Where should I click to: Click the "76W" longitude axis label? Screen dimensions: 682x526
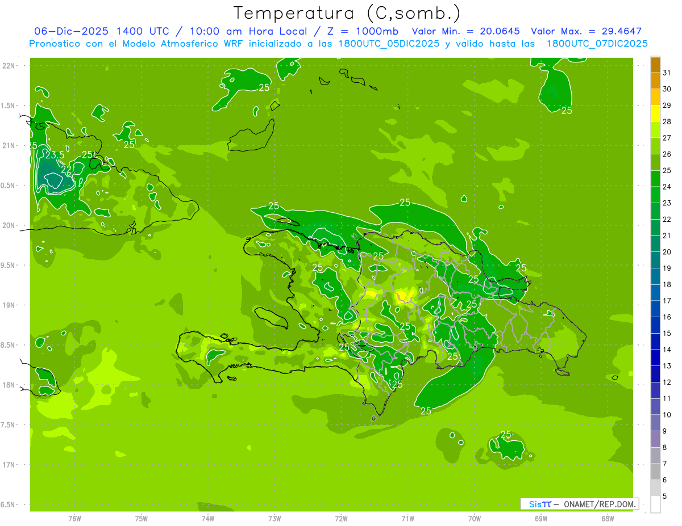click(74, 518)
